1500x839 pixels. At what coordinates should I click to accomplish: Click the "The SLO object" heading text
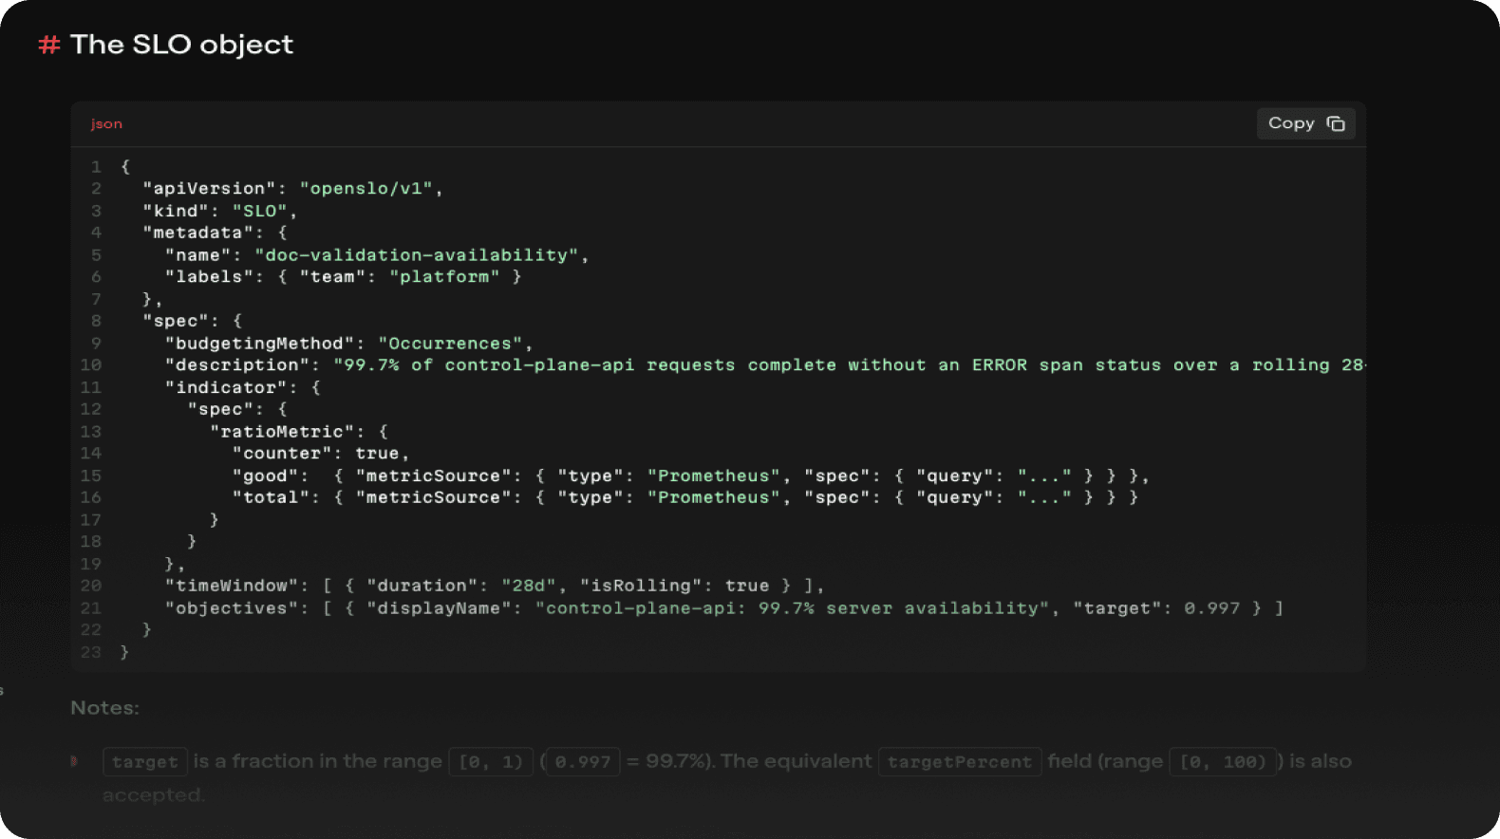(x=181, y=45)
